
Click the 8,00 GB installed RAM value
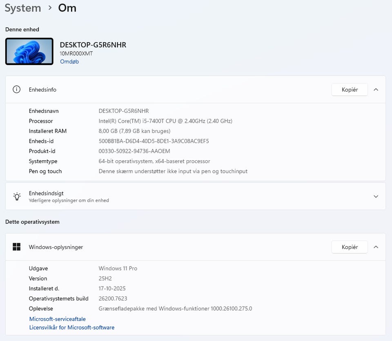pyautogui.click(x=134, y=131)
